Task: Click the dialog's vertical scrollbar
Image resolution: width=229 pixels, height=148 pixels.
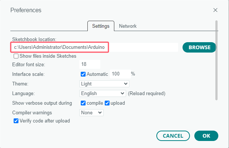Action: (216, 60)
